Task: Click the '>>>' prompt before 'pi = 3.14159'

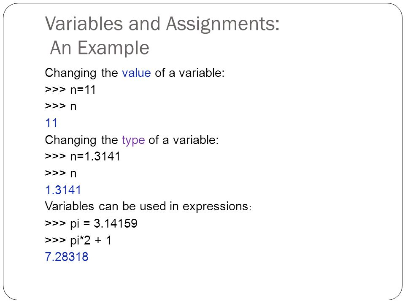Action: pos(55,223)
